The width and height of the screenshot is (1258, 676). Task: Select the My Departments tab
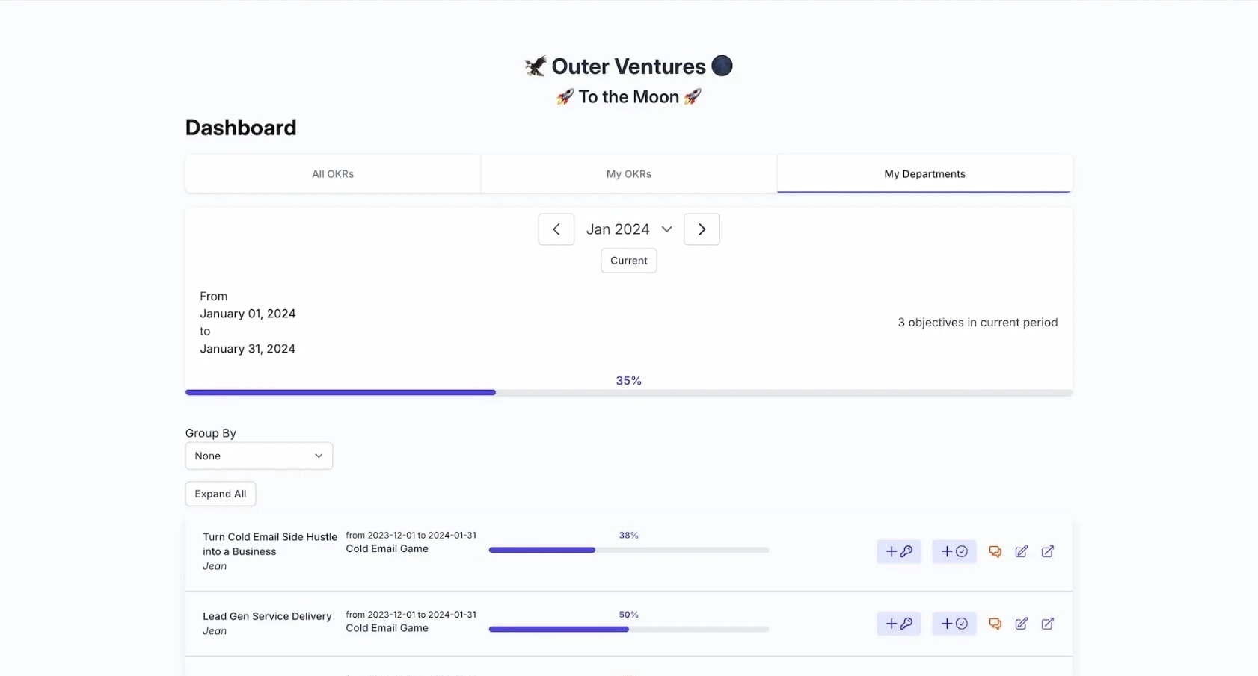[924, 174]
